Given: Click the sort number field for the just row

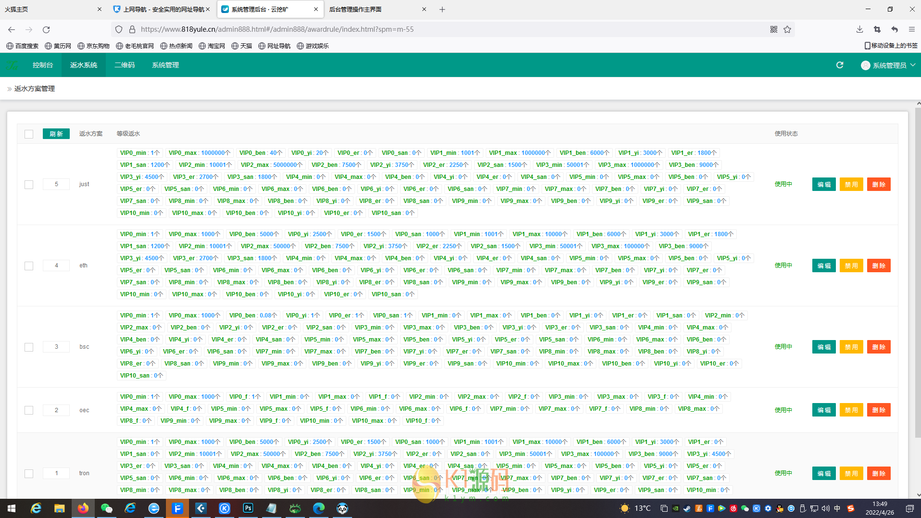Looking at the screenshot, I should click(x=56, y=184).
